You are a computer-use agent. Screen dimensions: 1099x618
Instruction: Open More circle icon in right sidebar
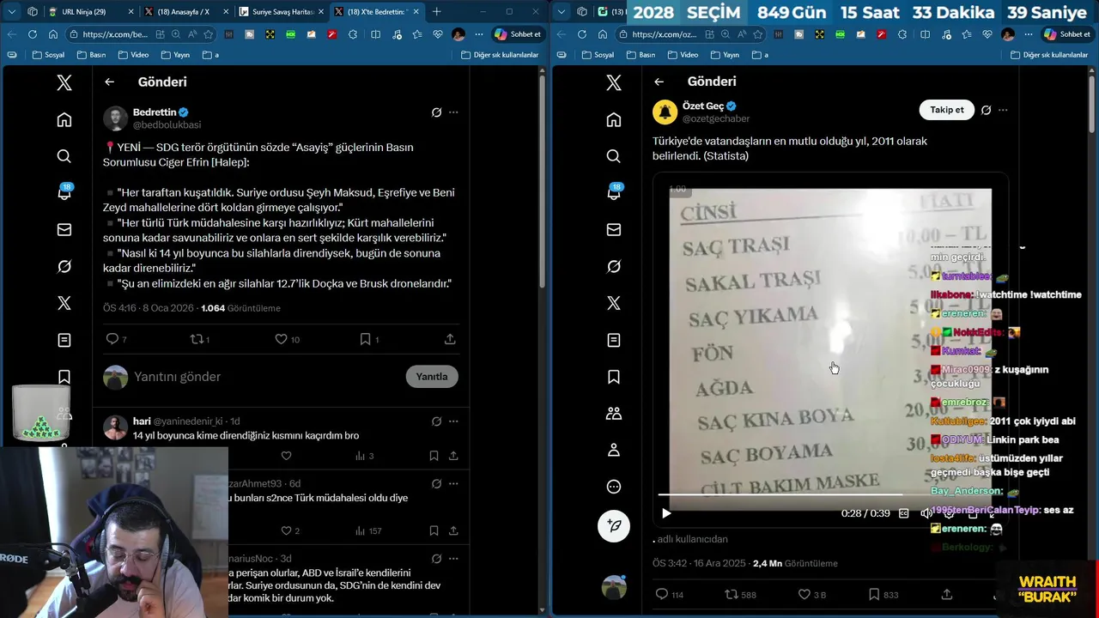coord(614,487)
